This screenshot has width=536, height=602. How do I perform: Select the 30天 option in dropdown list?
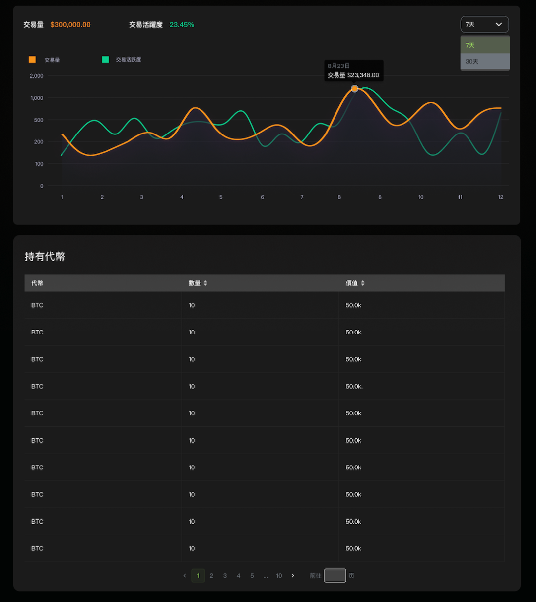click(x=484, y=62)
